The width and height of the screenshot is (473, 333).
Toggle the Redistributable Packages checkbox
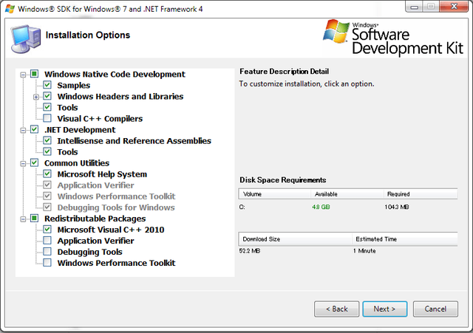click(x=35, y=218)
